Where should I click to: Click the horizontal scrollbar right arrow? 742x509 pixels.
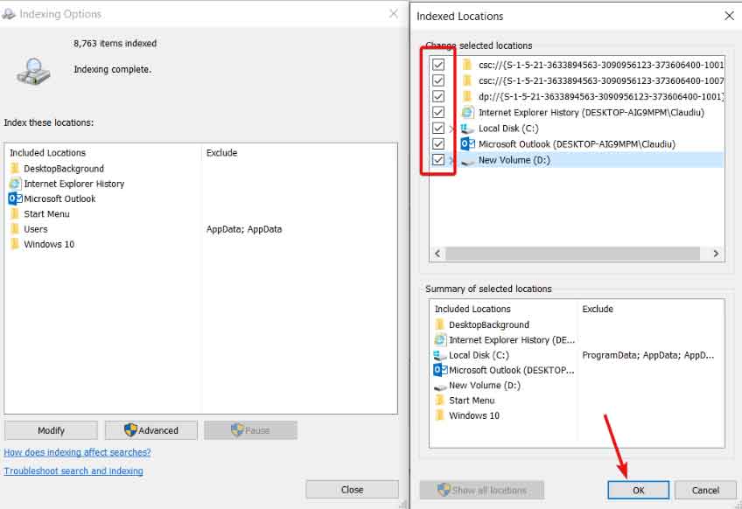[x=716, y=254]
